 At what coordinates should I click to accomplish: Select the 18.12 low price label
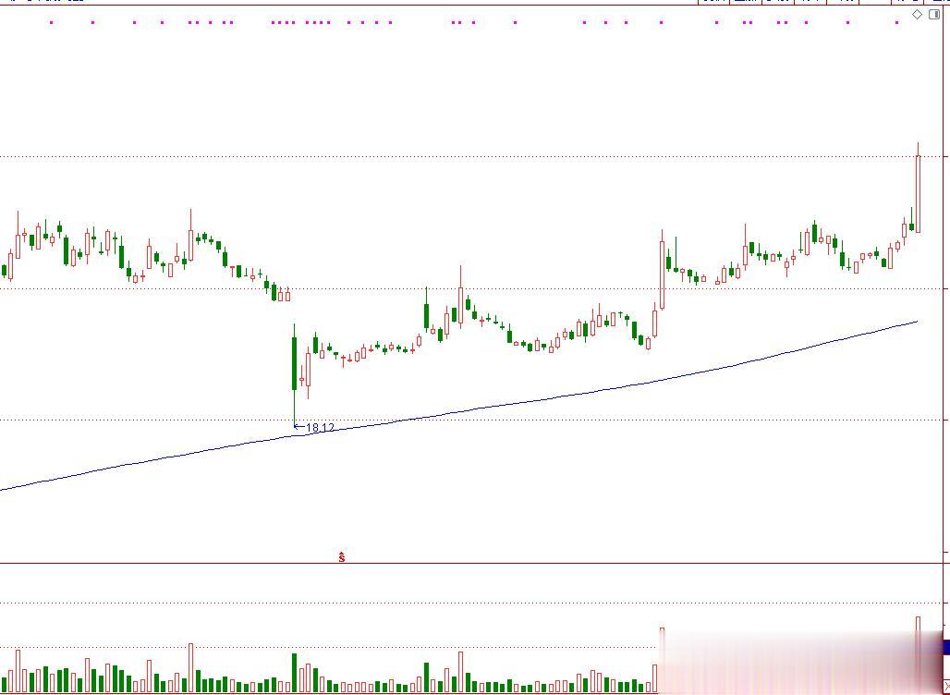pyautogui.click(x=320, y=428)
